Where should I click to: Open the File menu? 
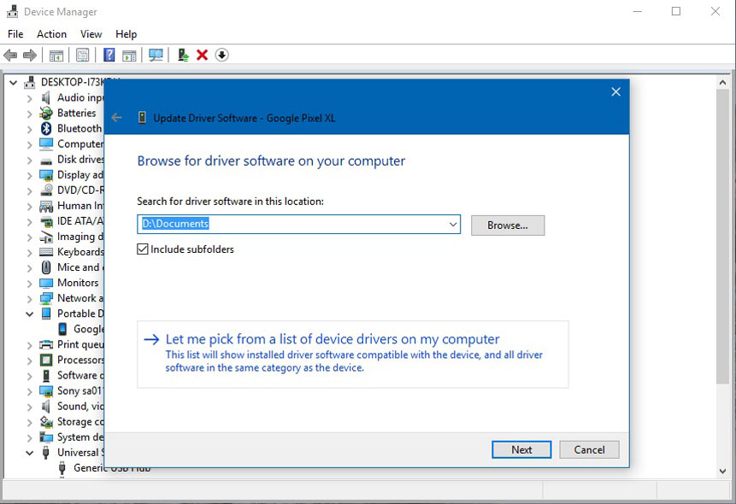(x=15, y=34)
